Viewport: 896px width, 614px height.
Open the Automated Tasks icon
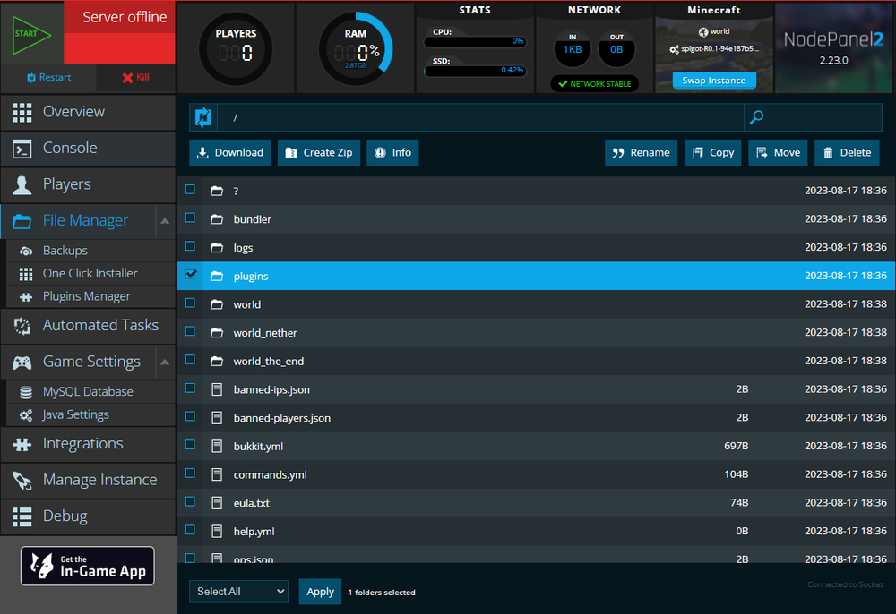[x=22, y=326]
